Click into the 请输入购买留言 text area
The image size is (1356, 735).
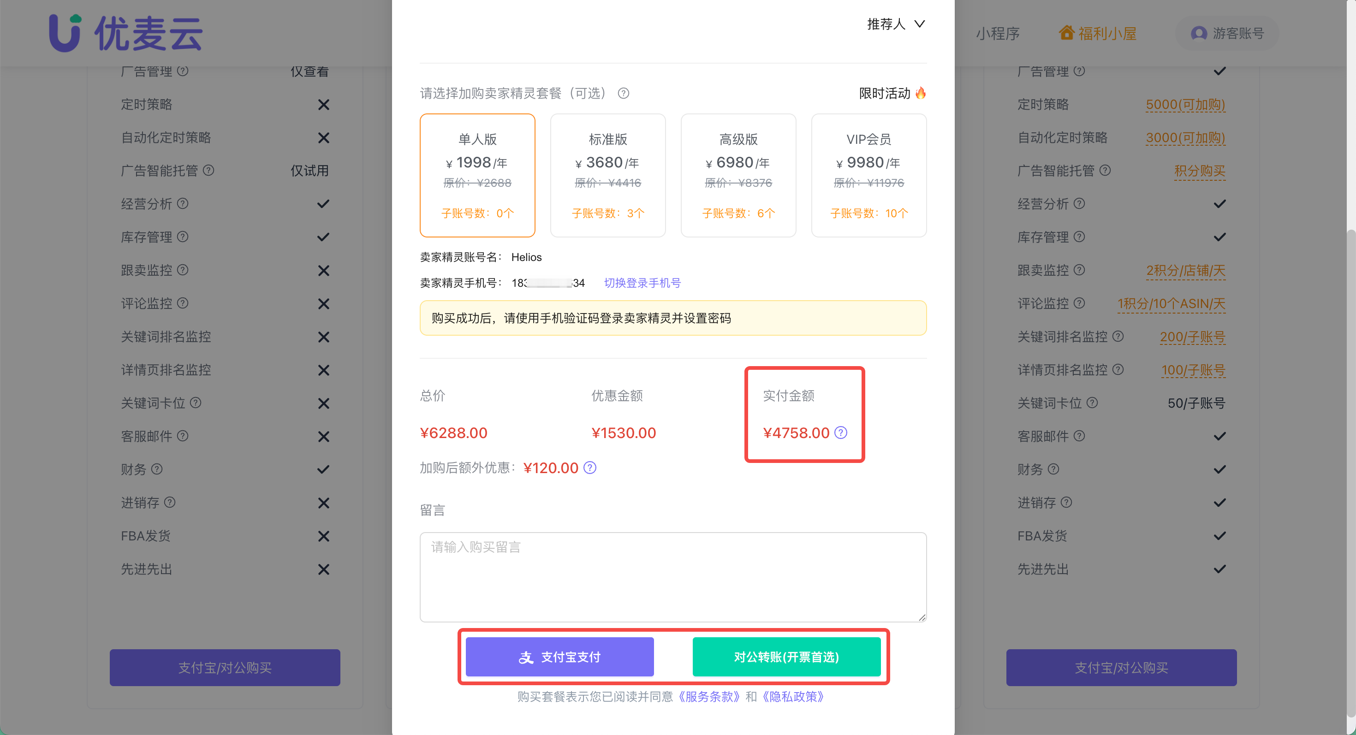[x=673, y=577]
